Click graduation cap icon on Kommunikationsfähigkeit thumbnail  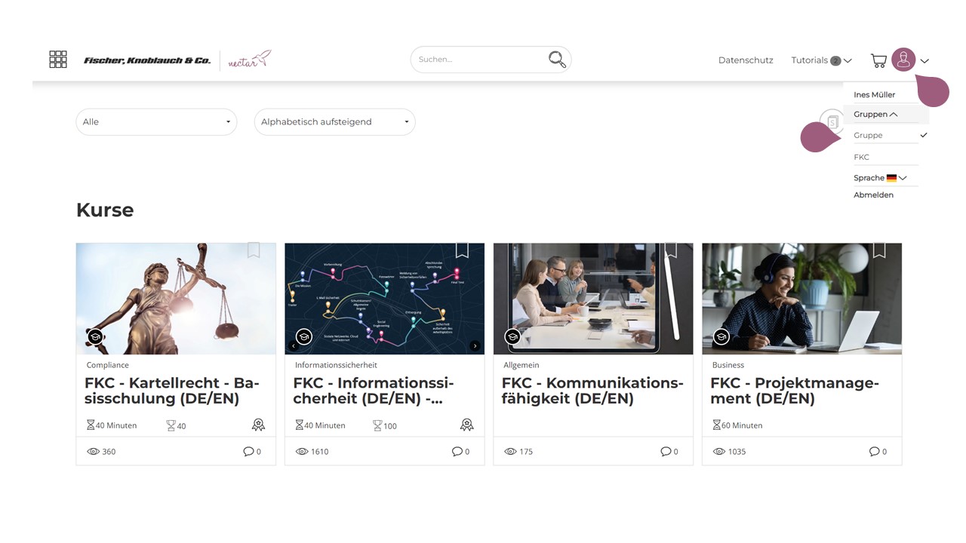click(x=512, y=337)
